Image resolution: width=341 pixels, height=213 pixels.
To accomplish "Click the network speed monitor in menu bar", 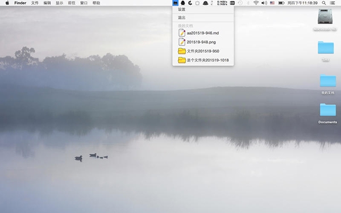I will tap(222, 3).
